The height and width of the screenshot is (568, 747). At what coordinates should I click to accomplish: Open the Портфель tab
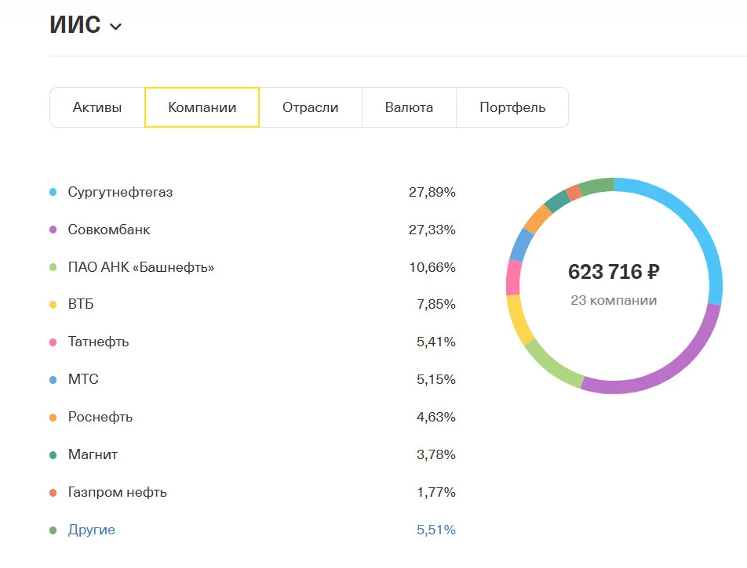(512, 107)
